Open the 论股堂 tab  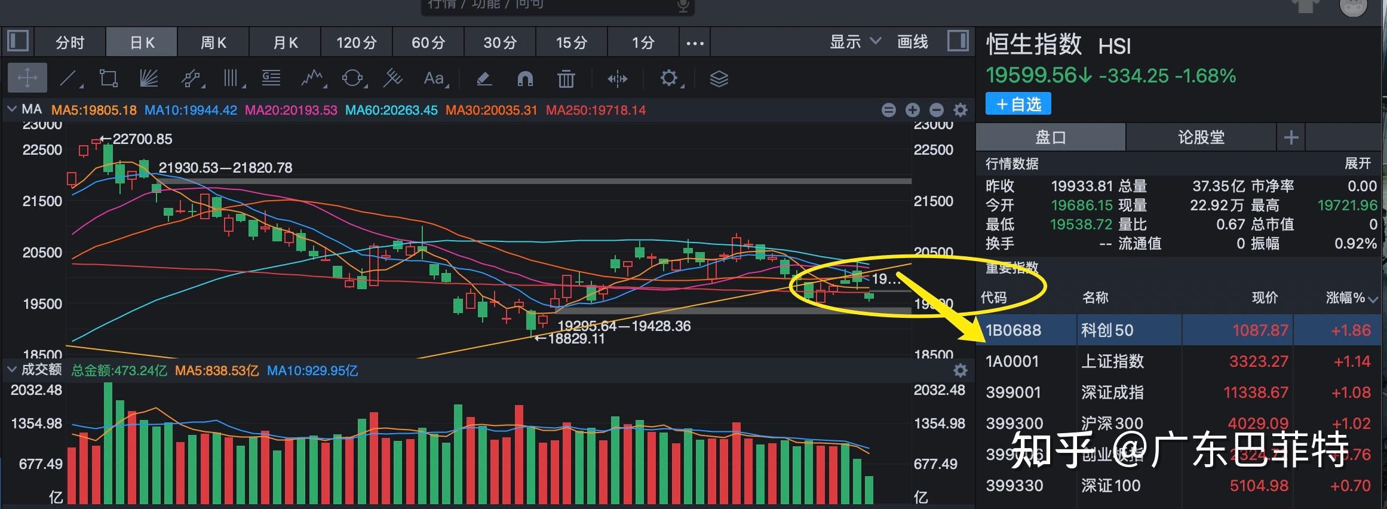(x=1201, y=138)
